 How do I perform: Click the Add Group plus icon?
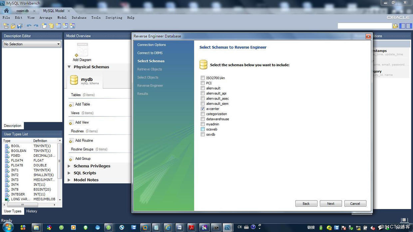71,159
